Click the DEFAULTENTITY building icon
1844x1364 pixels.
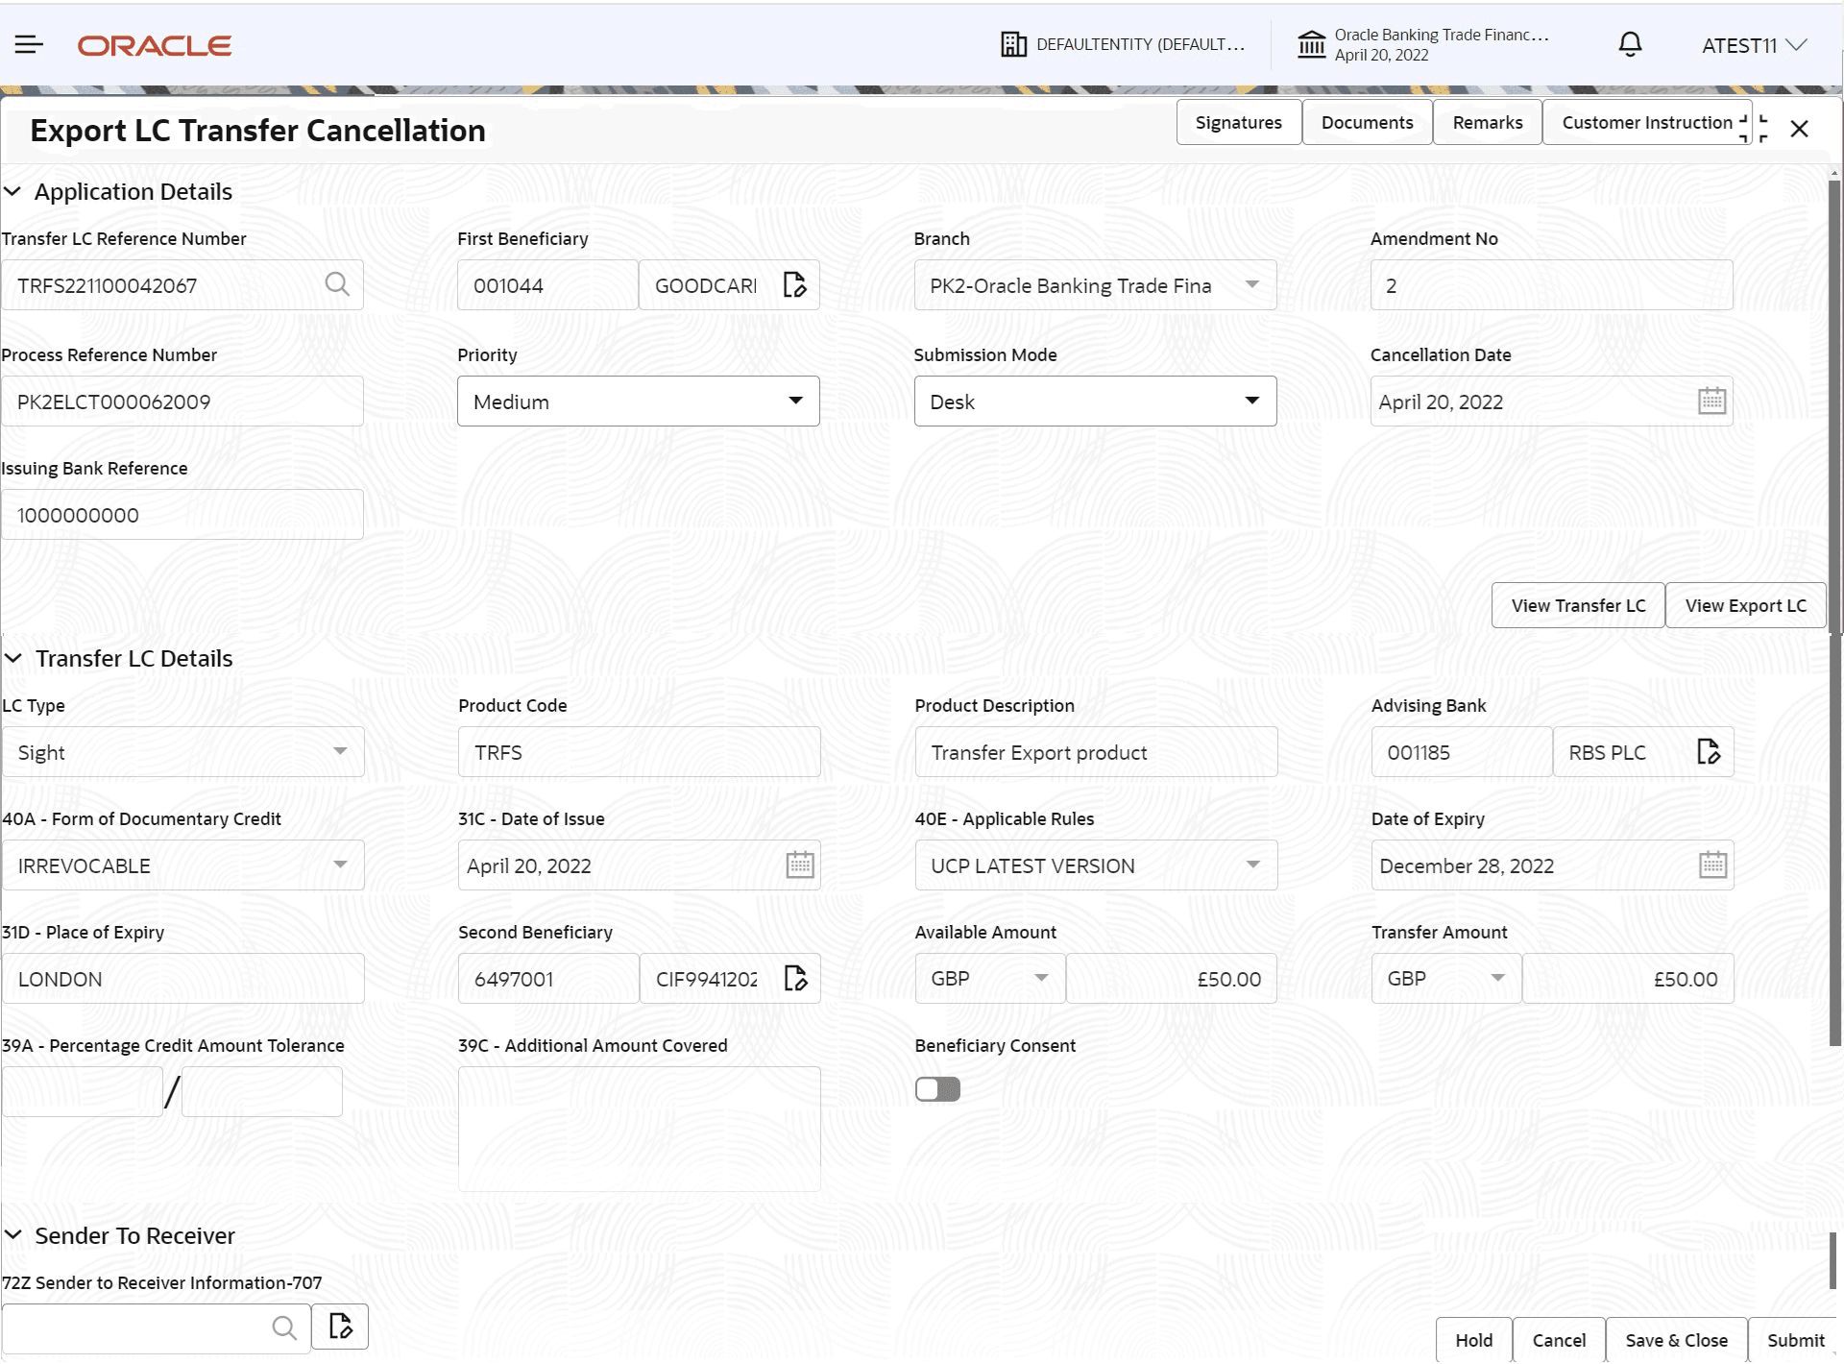pos(1014,44)
